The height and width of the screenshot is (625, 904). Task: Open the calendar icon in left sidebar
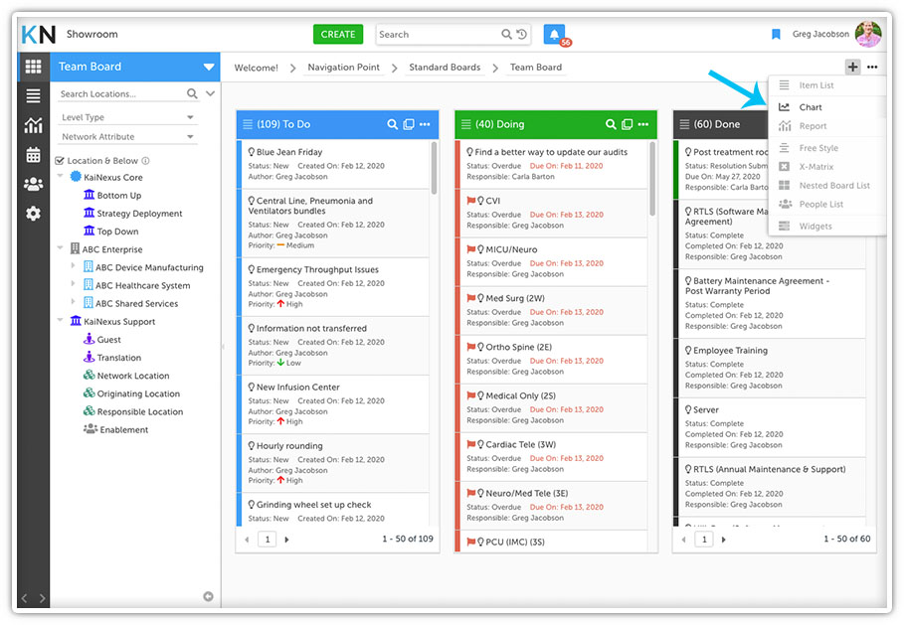click(33, 154)
